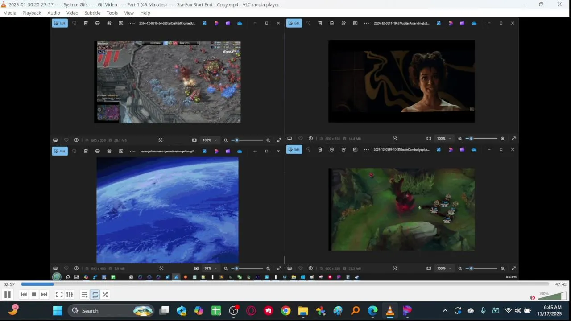Open Opera browser from taskbar
The height and width of the screenshot is (321, 571).
(251, 311)
